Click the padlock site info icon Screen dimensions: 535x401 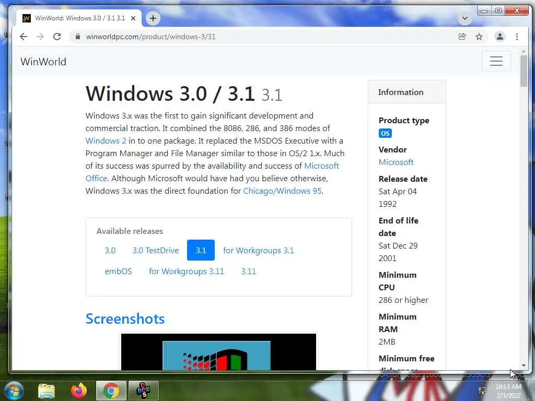point(78,37)
